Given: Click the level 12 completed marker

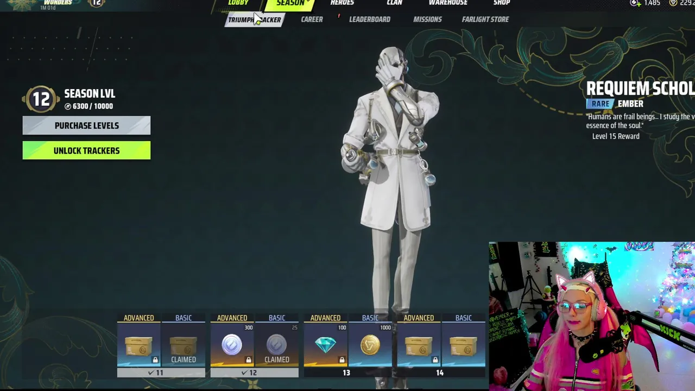Looking at the screenshot, I should tap(254, 373).
